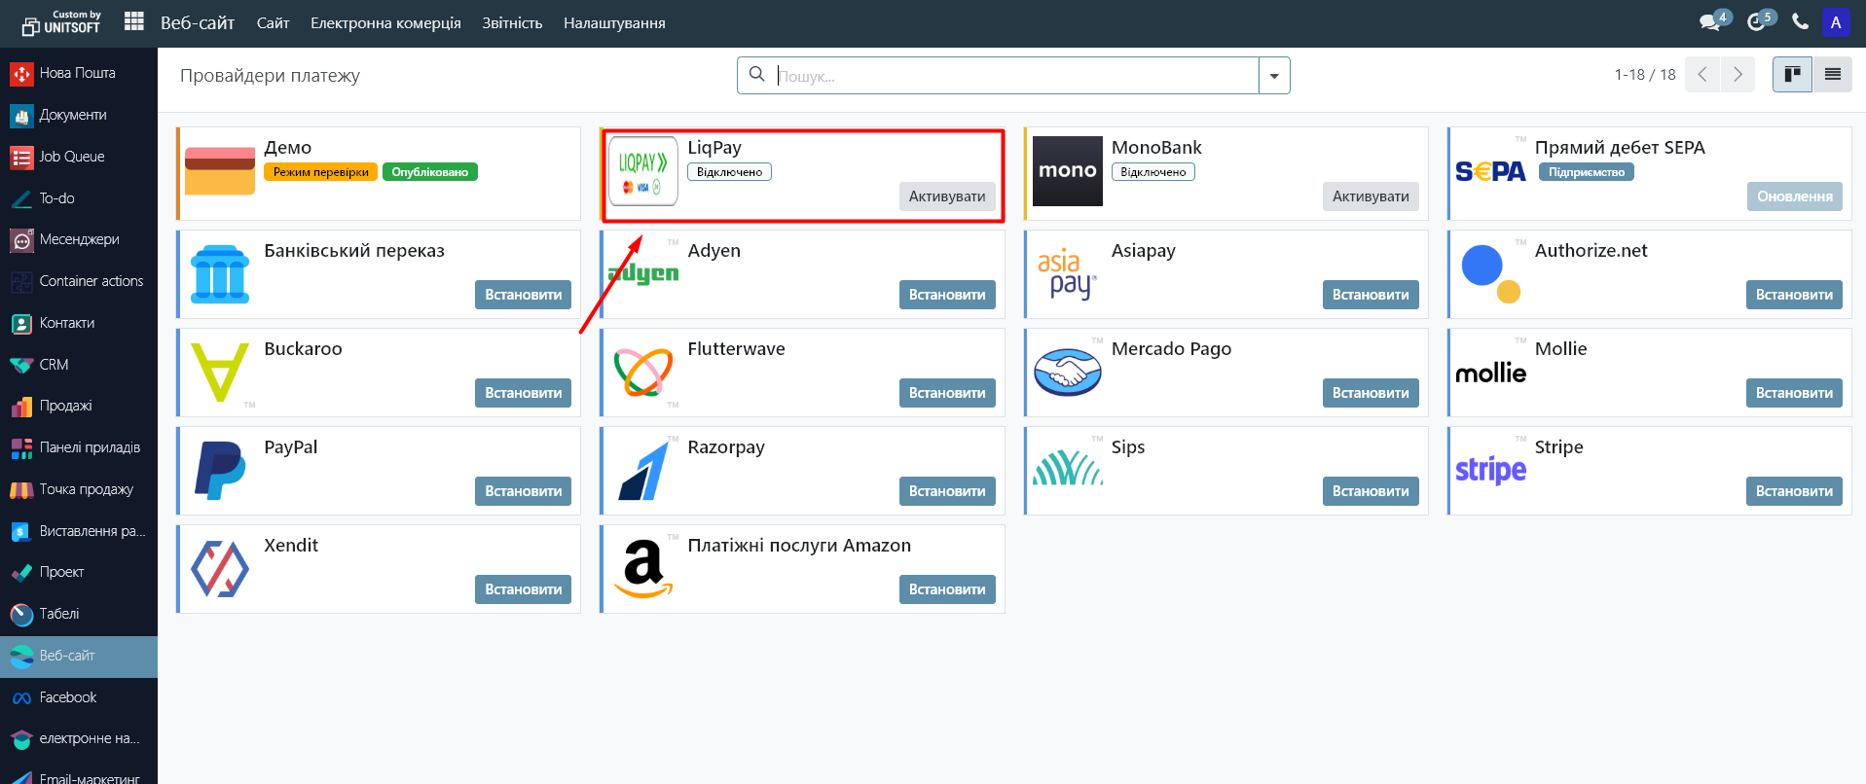Install the Stripe provider
This screenshot has height=784, width=1866.
tap(1794, 491)
